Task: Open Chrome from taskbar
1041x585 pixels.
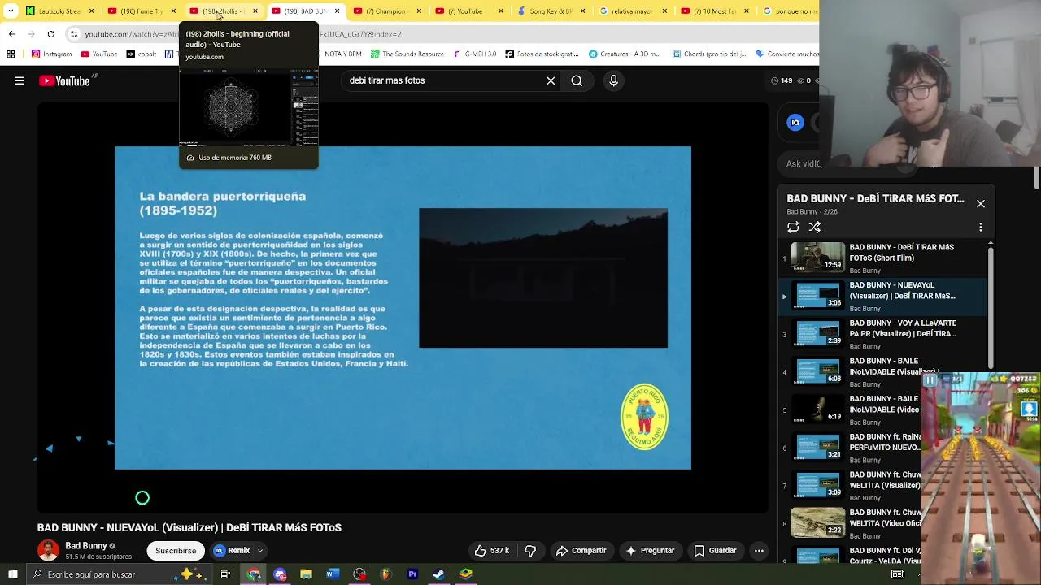Action: [254, 574]
